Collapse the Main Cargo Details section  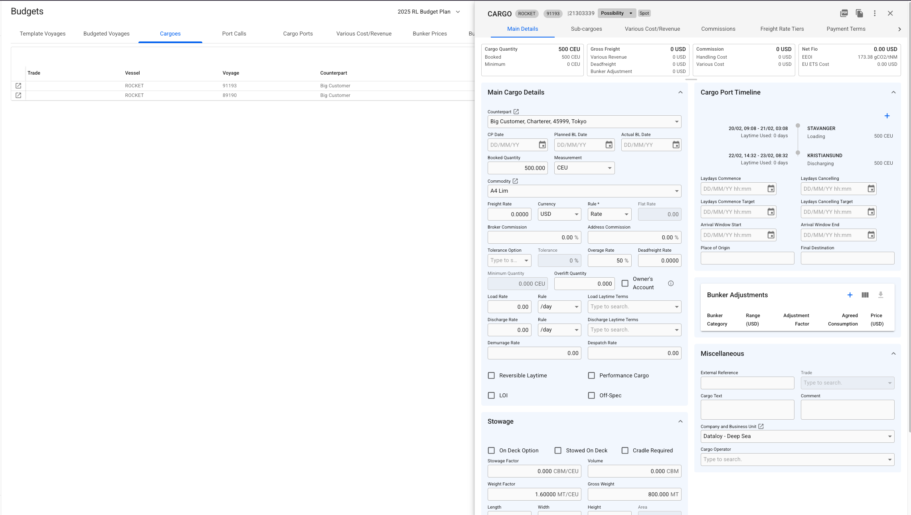[x=680, y=92]
